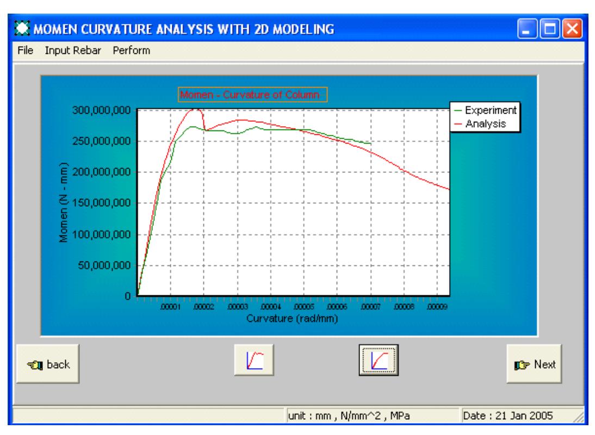Click the 300,000,000 y-axis value
595x435 pixels.
click(101, 110)
